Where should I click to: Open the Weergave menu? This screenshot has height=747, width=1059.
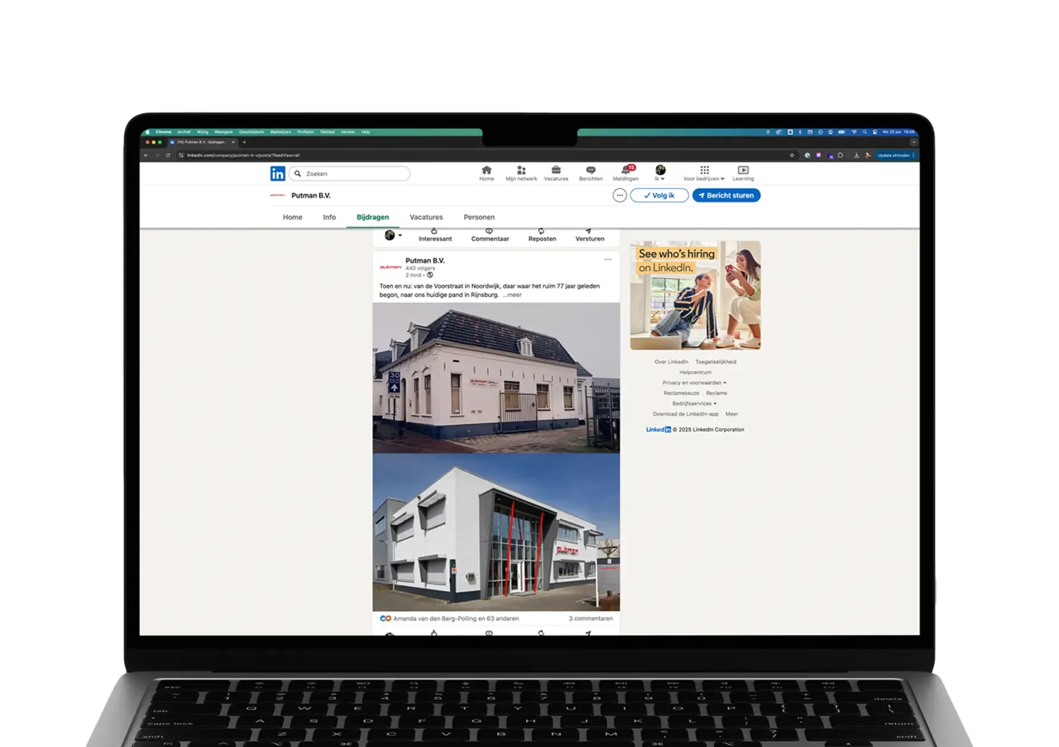(223, 132)
